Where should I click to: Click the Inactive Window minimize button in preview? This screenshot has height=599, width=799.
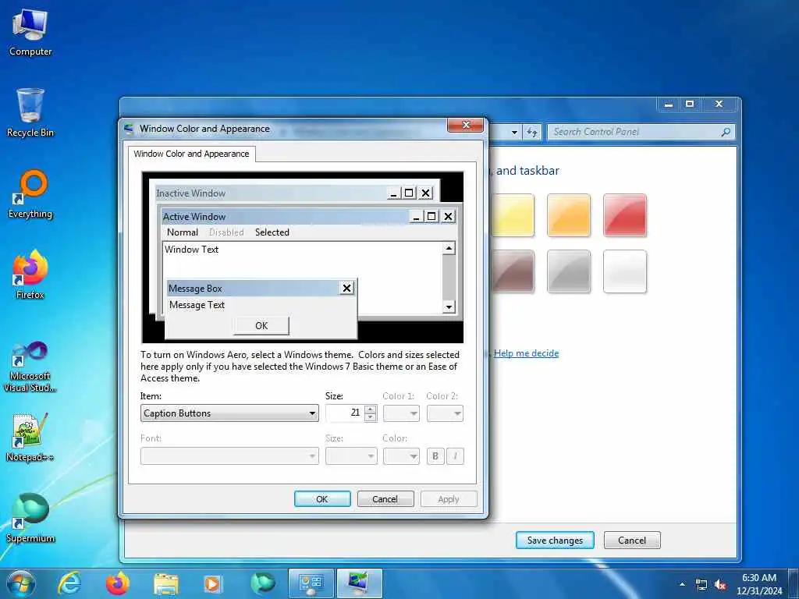pyautogui.click(x=393, y=193)
